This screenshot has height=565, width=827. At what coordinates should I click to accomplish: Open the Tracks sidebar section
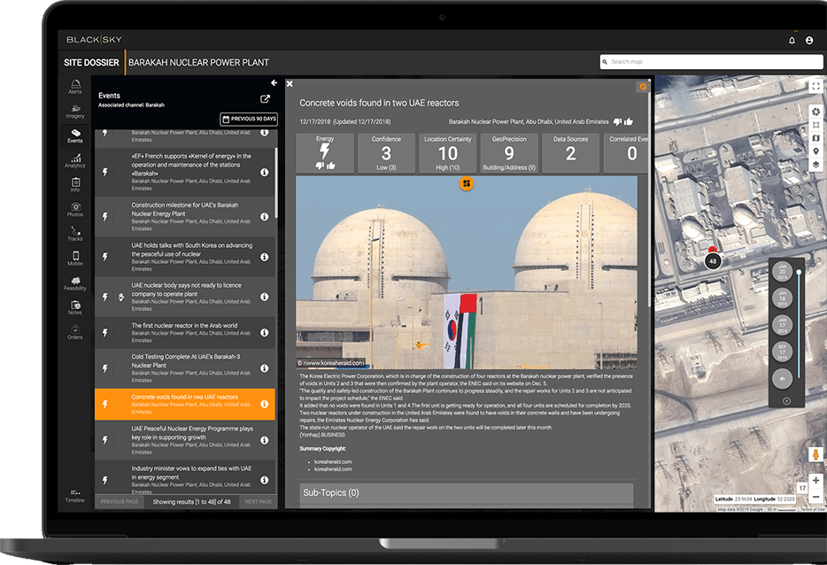tap(75, 234)
